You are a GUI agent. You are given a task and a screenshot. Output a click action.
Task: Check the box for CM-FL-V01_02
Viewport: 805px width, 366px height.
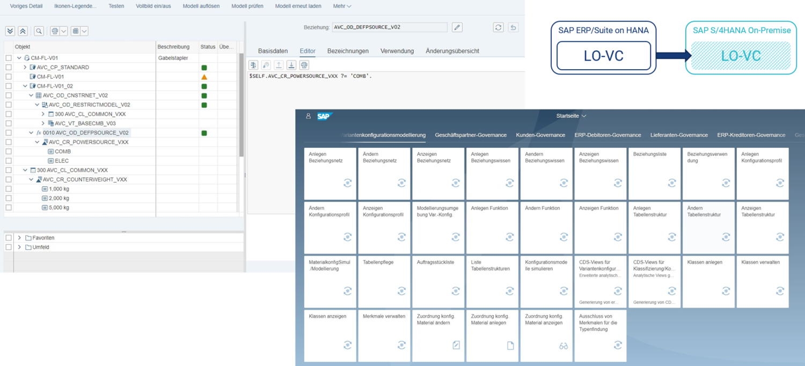[9, 86]
